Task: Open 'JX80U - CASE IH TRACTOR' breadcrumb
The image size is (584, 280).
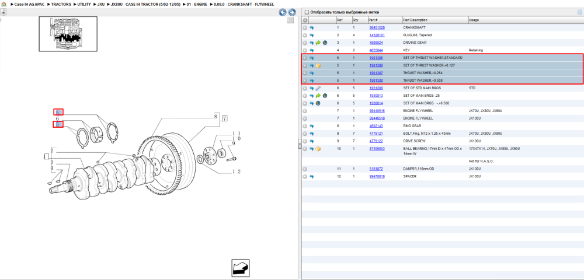Action: pos(145,4)
